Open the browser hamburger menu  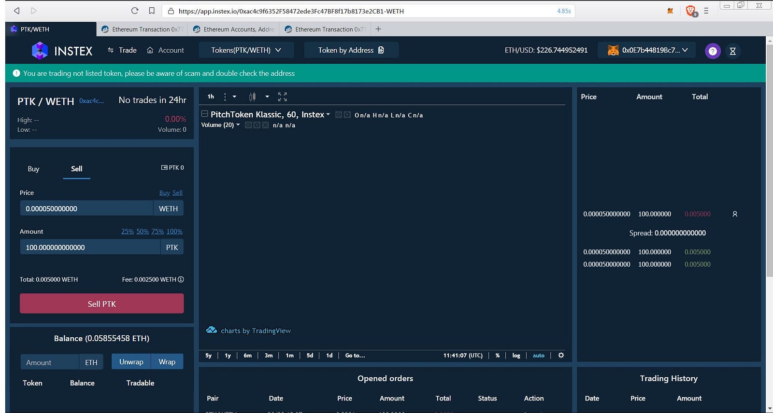(x=706, y=11)
